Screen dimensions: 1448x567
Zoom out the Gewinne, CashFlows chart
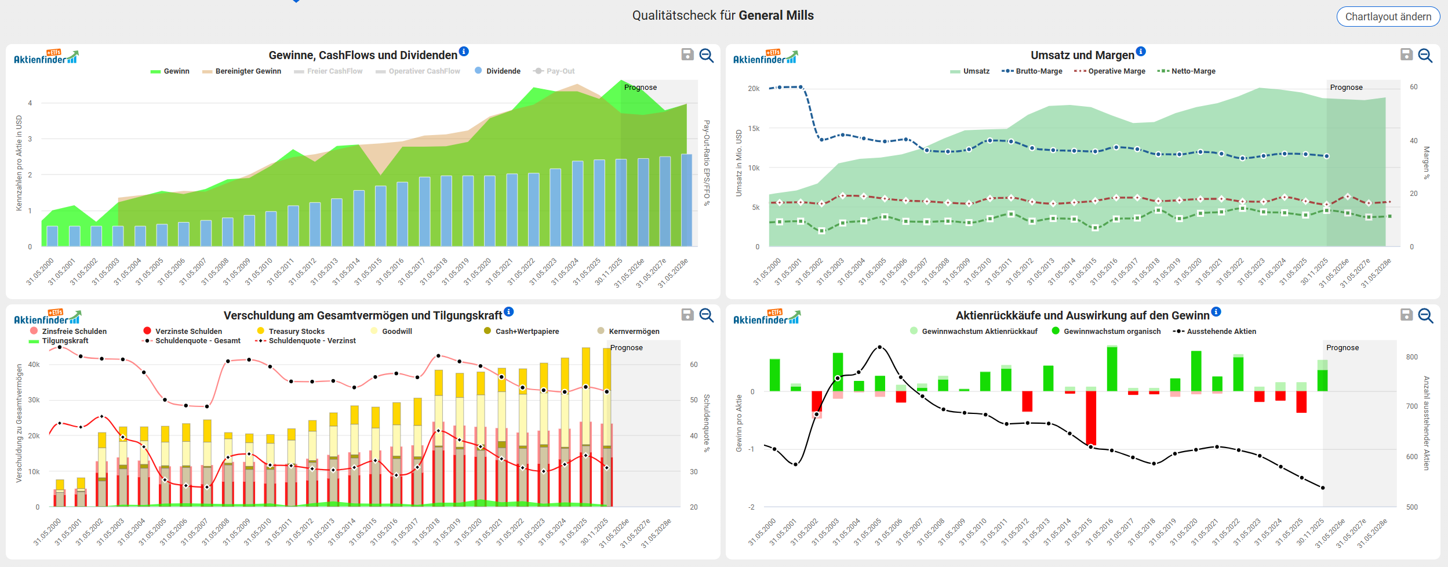706,55
